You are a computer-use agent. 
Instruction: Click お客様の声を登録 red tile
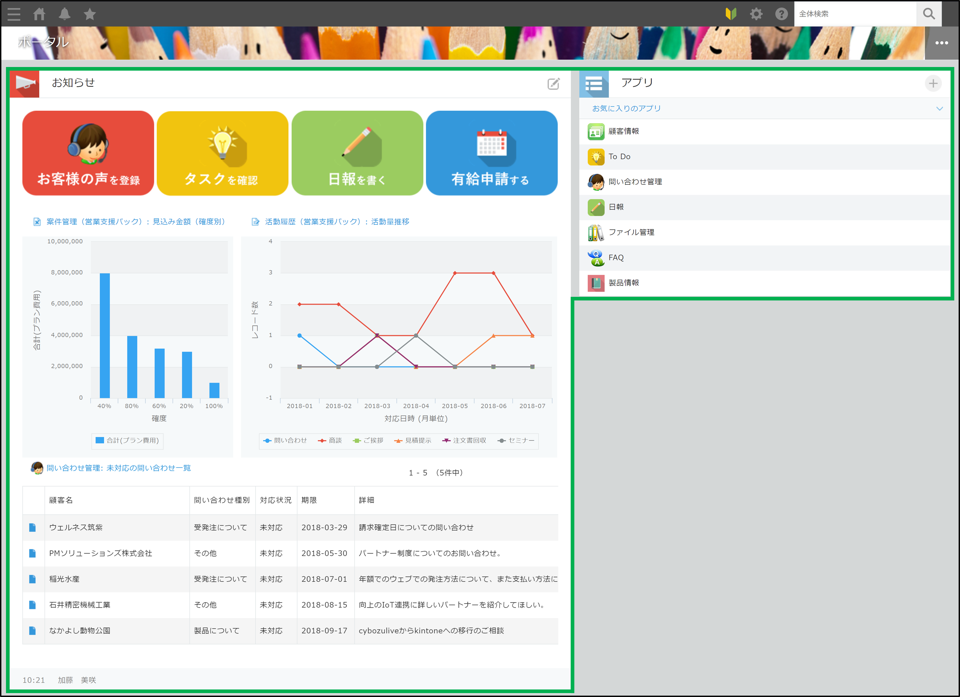(88, 153)
